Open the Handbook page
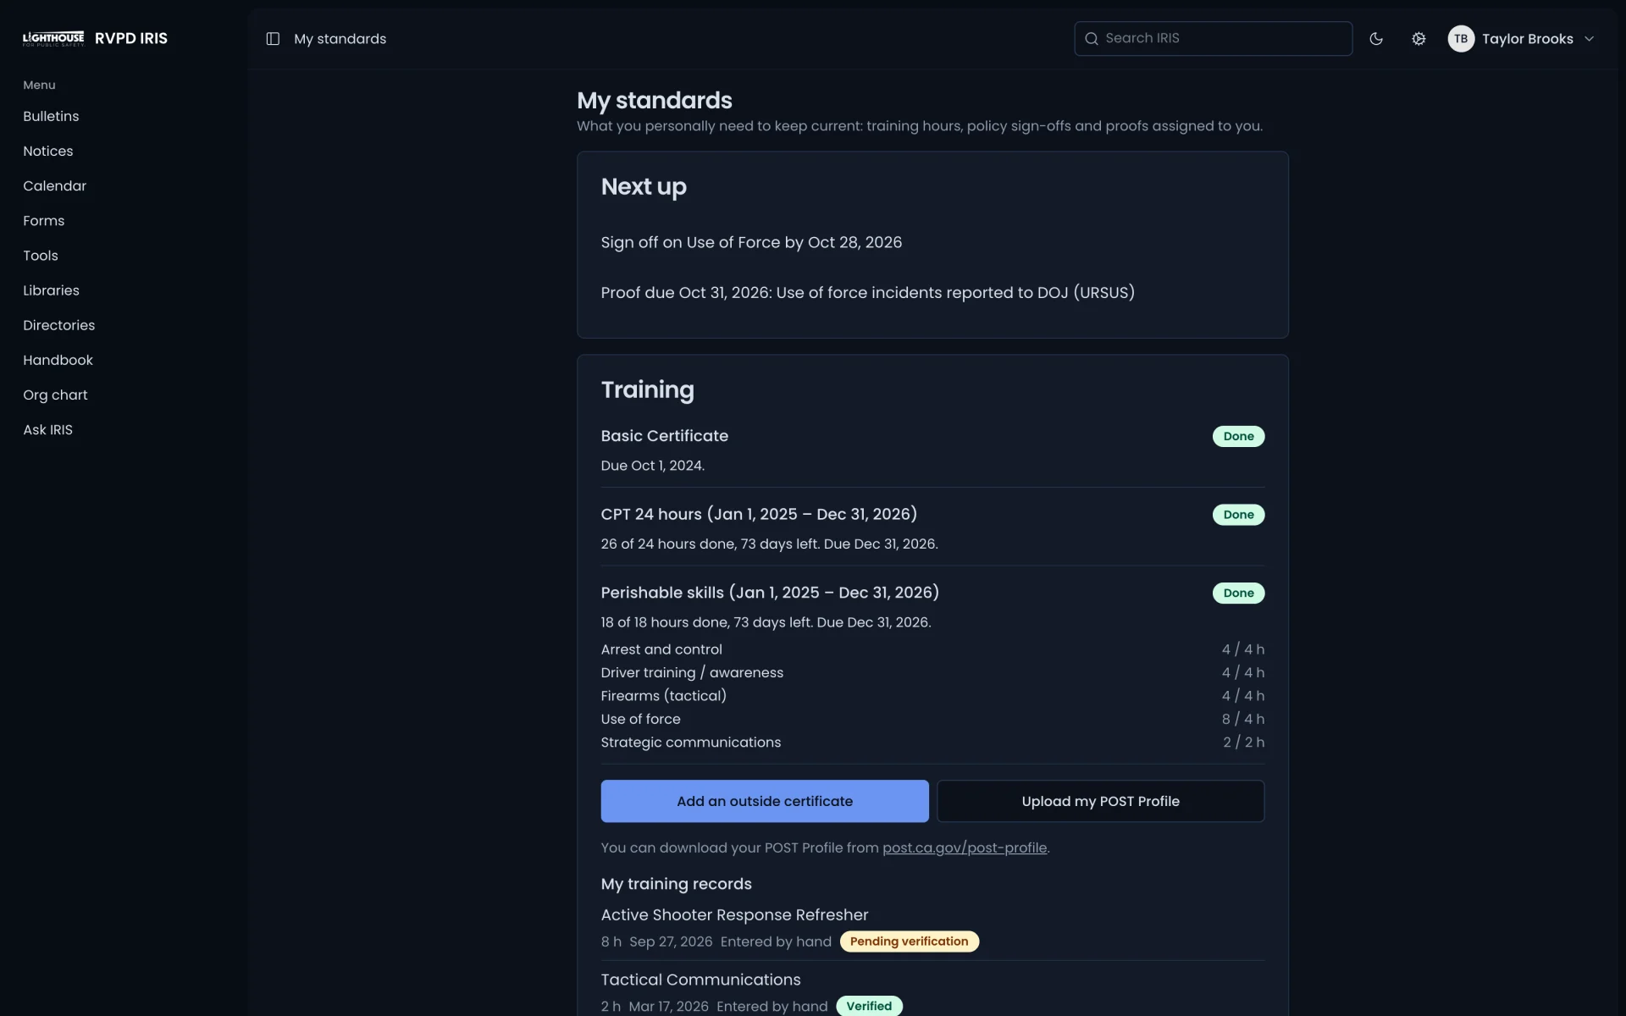The height and width of the screenshot is (1016, 1626). point(58,360)
